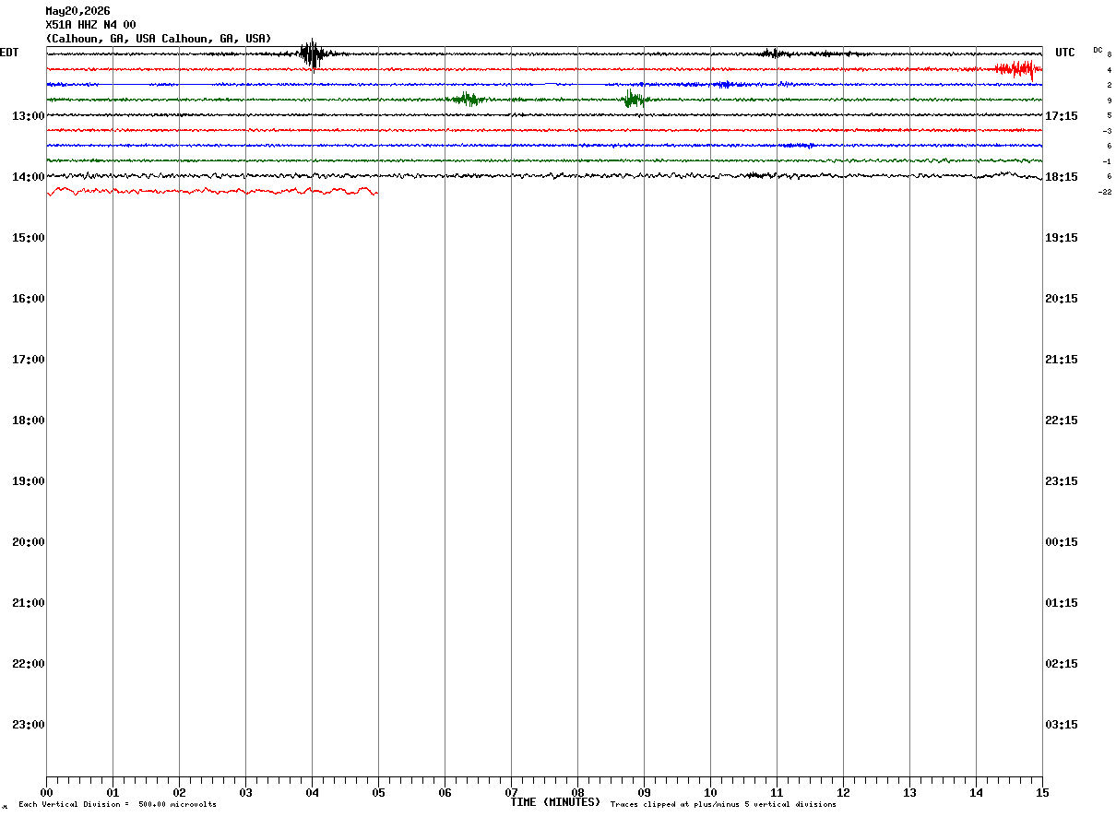Click the 05 minute tick label
This screenshot has width=1116, height=817.
(x=378, y=792)
